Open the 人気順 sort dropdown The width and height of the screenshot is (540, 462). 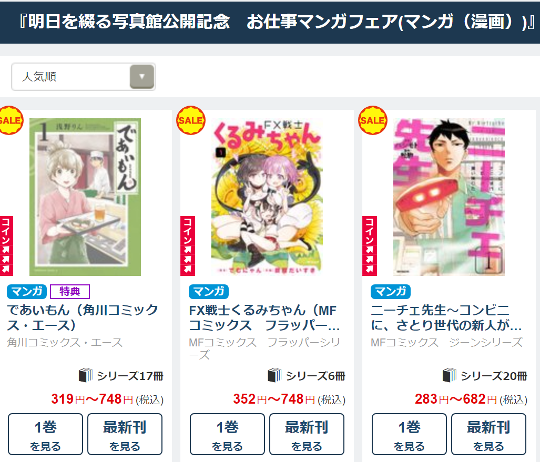[x=84, y=77]
